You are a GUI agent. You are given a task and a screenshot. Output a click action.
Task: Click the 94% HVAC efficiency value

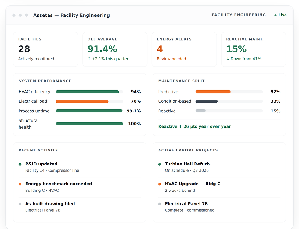point(136,92)
